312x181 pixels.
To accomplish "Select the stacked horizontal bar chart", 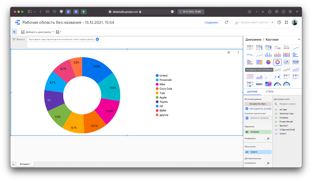I will pos(250,62).
